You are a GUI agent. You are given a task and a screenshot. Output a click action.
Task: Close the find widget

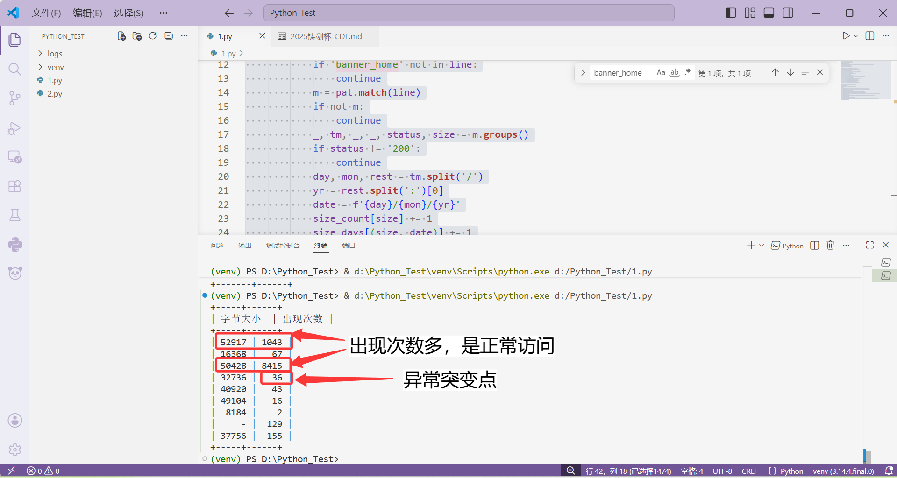point(820,72)
